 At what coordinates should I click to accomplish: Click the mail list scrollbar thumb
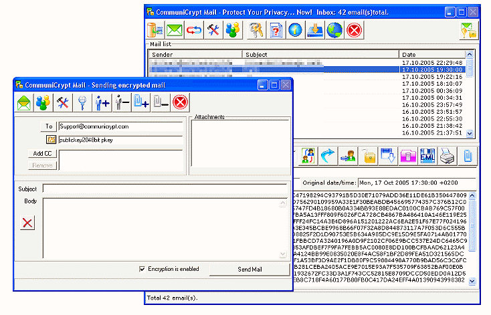tap(470, 68)
